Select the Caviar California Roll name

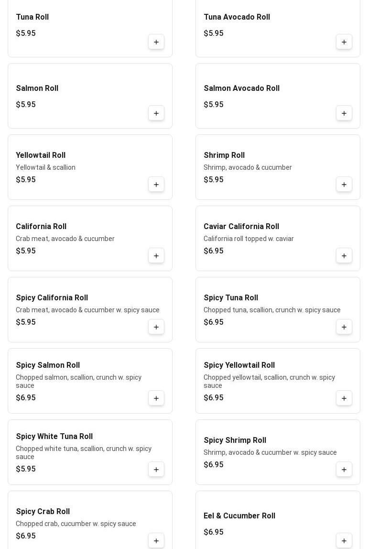click(x=241, y=227)
